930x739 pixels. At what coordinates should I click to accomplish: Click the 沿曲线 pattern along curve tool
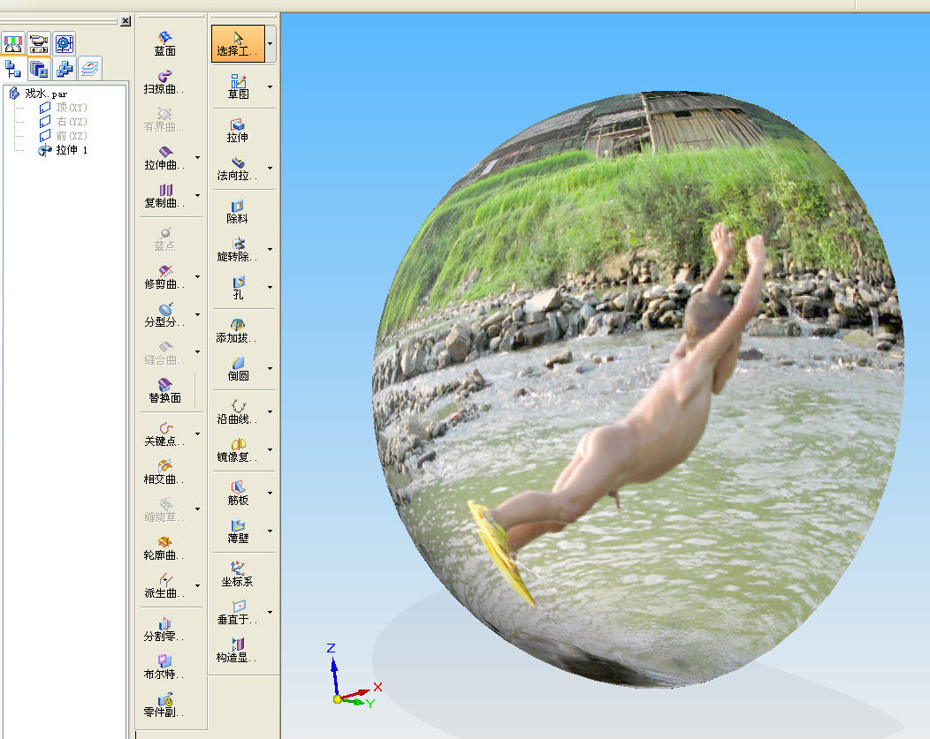click(237, 412)
